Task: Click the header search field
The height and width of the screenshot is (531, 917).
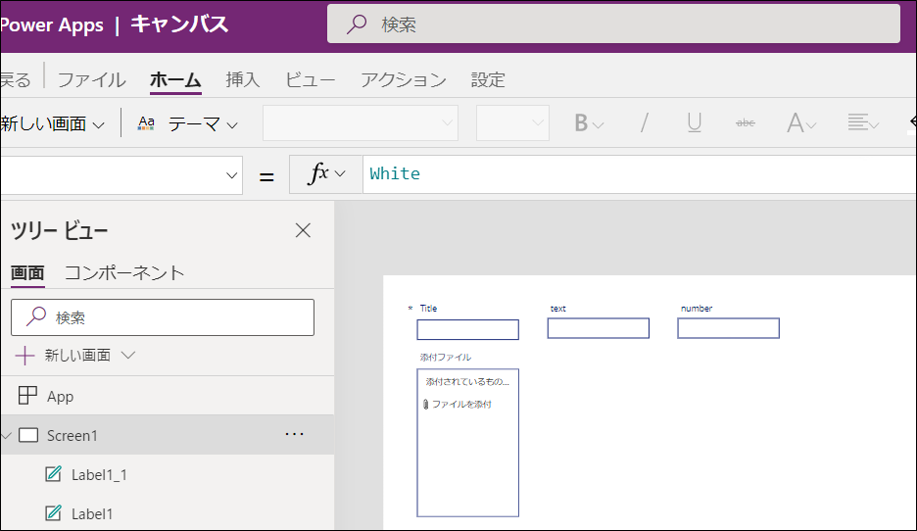Action: pos(613,24)
